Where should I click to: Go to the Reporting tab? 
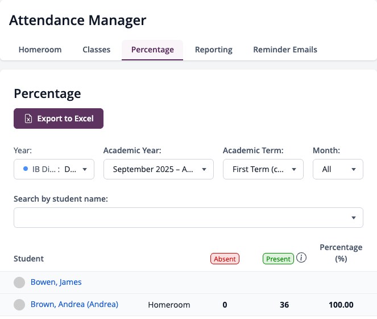click(x=213, y=50)
